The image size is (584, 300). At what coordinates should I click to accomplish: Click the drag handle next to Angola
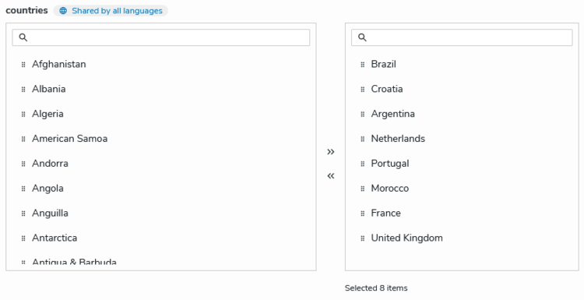(23, 189)
